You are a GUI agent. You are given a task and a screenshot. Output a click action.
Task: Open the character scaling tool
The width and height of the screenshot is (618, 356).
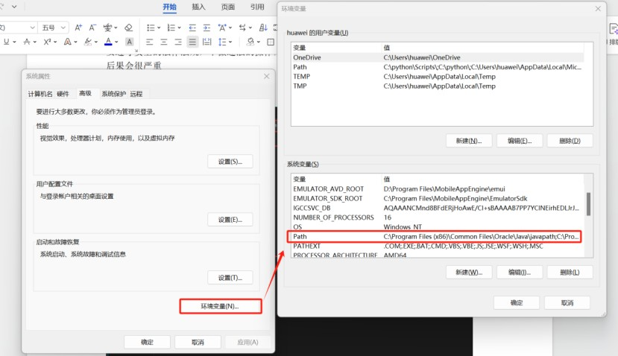(x=222, y=28)
